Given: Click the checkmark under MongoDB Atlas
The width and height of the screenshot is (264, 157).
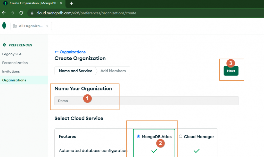Looking at the screenshot, I should click(x=154, y=151).
